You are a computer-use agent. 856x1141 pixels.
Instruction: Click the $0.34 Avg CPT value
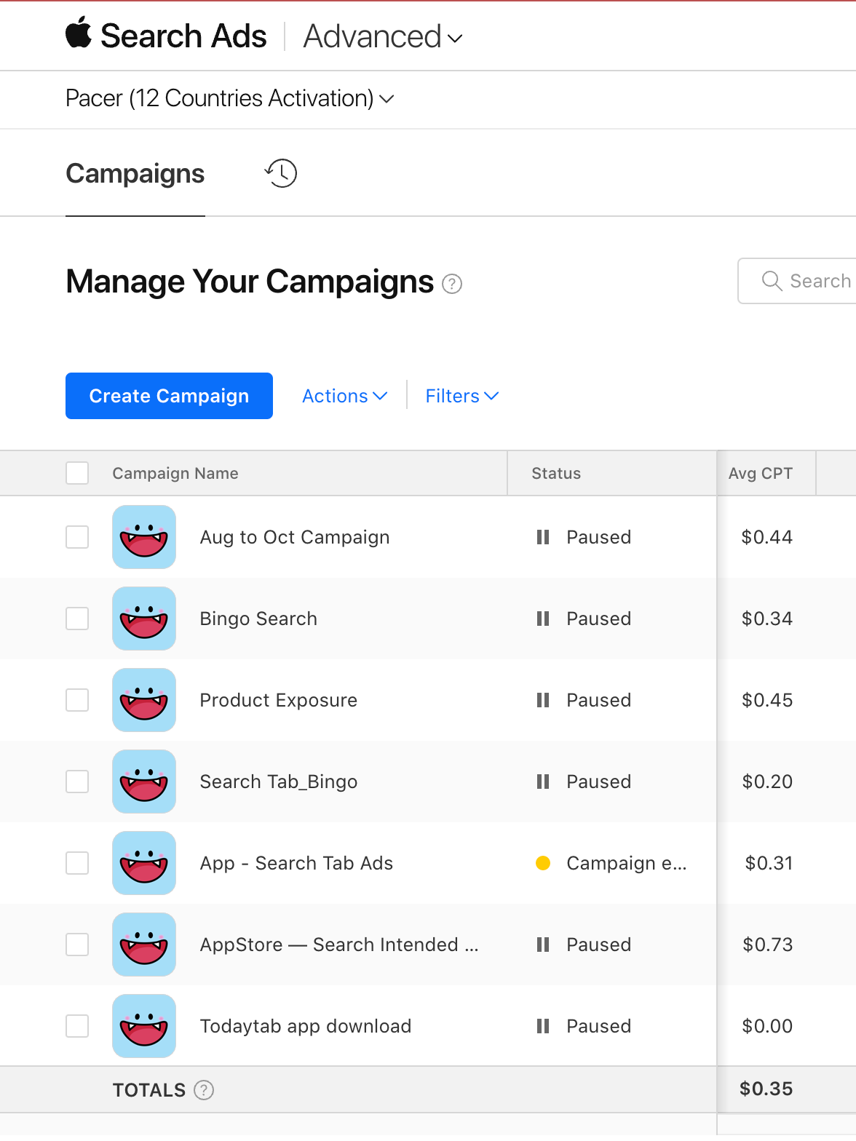point(767,619)
